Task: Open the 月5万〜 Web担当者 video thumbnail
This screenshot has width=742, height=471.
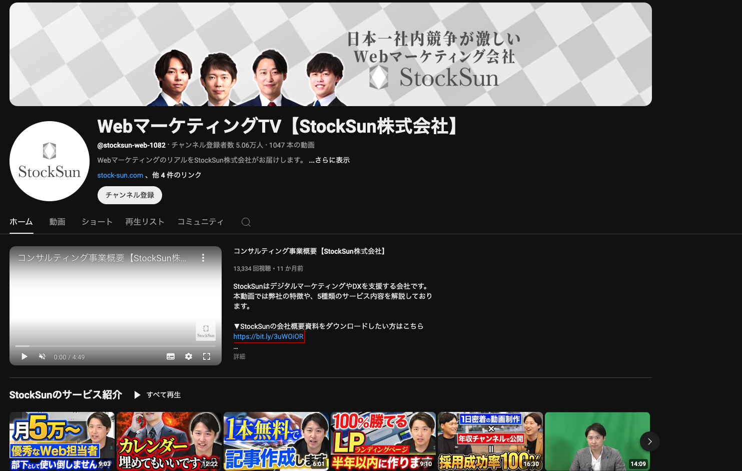Action: pyautogui.click(x=62, y=441)
